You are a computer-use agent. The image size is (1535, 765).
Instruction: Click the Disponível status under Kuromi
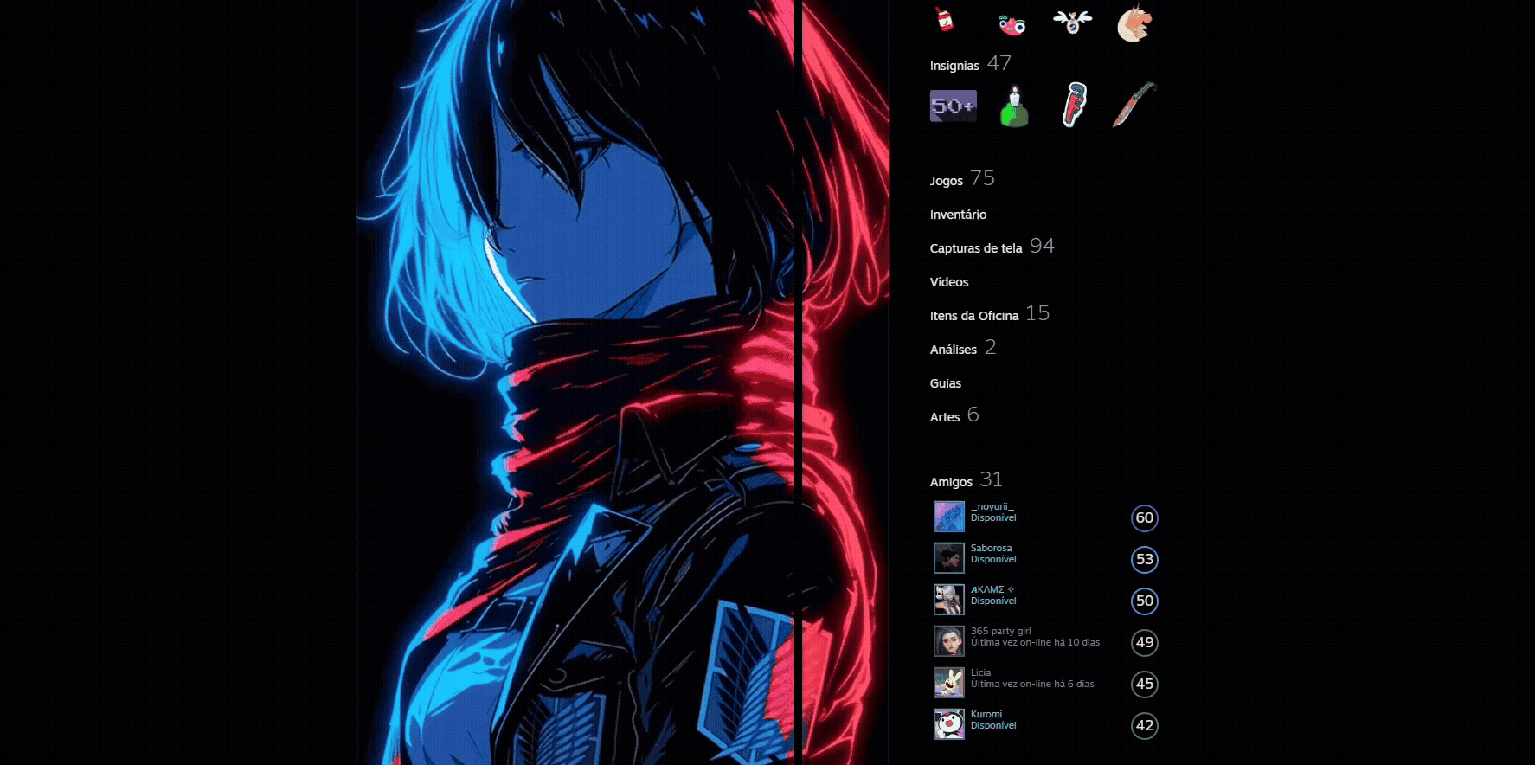click(993, 726)
